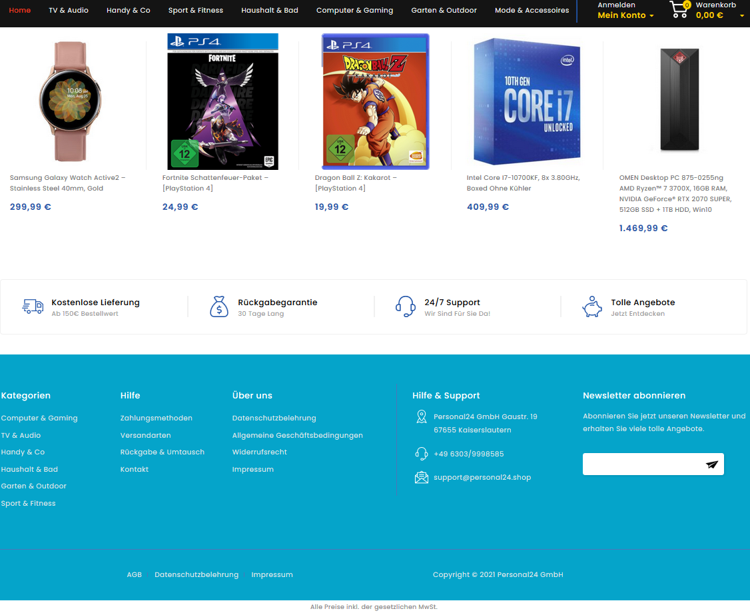Click the footer phone headset icon
The width and height of the screenshot is (750, 613).
click(x=422, y=454)
